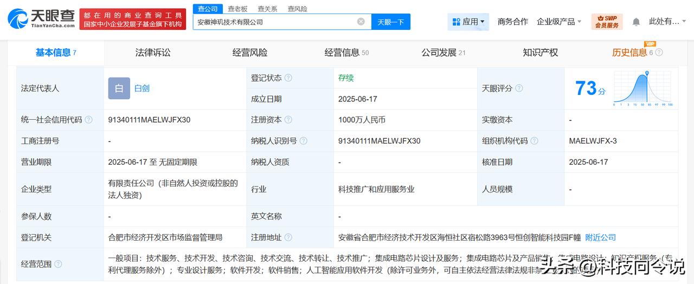Select the 查风险 search tab
Image resolution: width=694 pixels, height=284 pixels.
coord(297,9)
